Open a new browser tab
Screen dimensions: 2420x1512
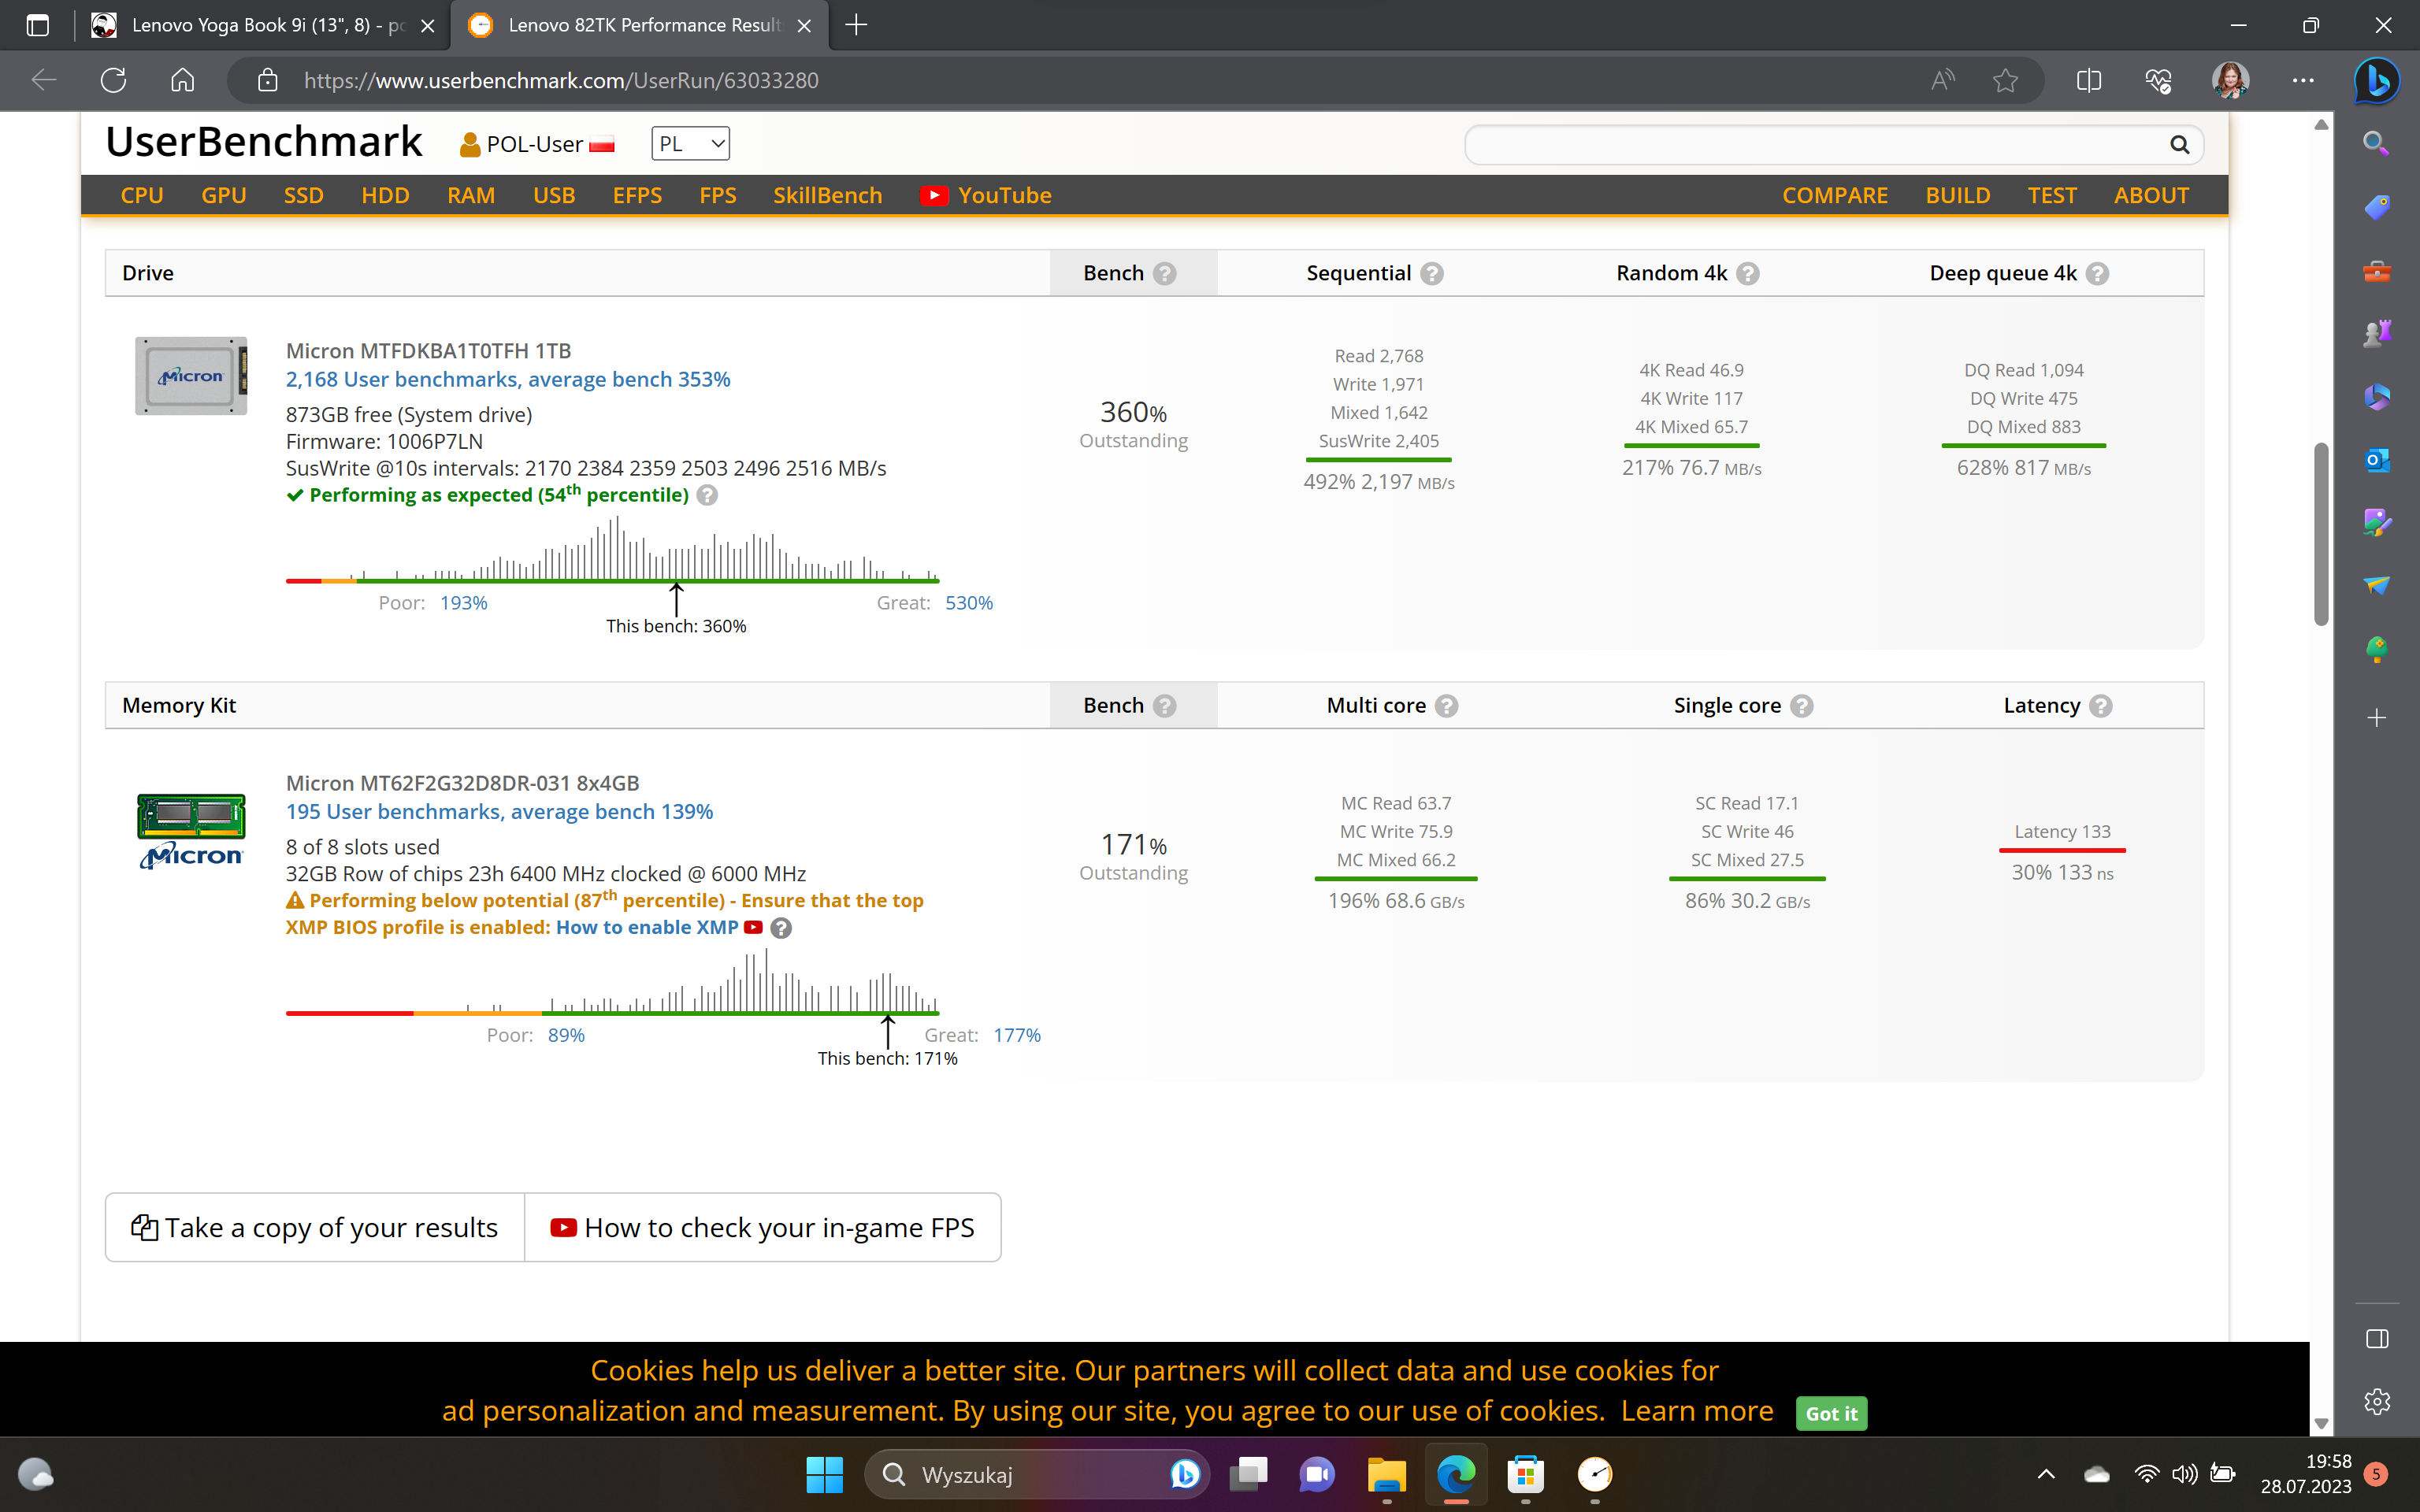(x=856, y=25)
